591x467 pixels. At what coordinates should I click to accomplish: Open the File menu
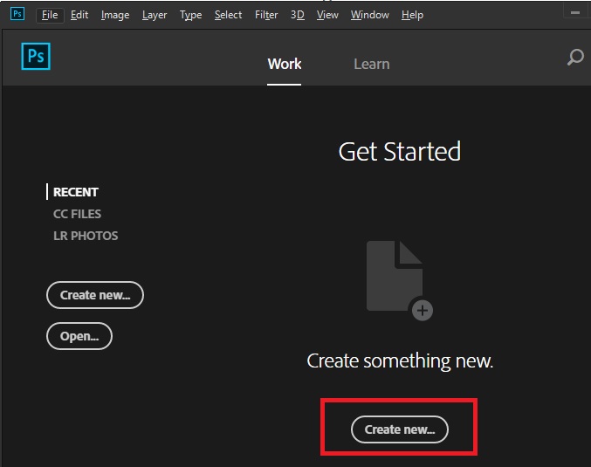50,15
